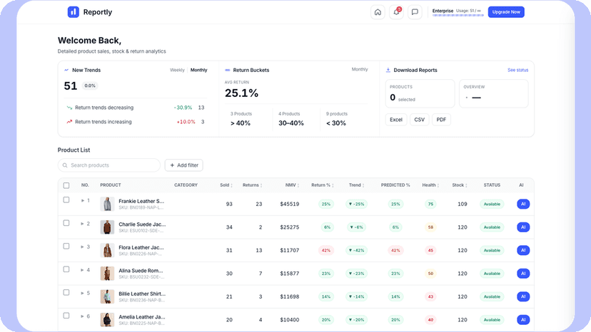Sort table by NMV column
The width and height of the screenshot is (591, 332).
(292, 185)
